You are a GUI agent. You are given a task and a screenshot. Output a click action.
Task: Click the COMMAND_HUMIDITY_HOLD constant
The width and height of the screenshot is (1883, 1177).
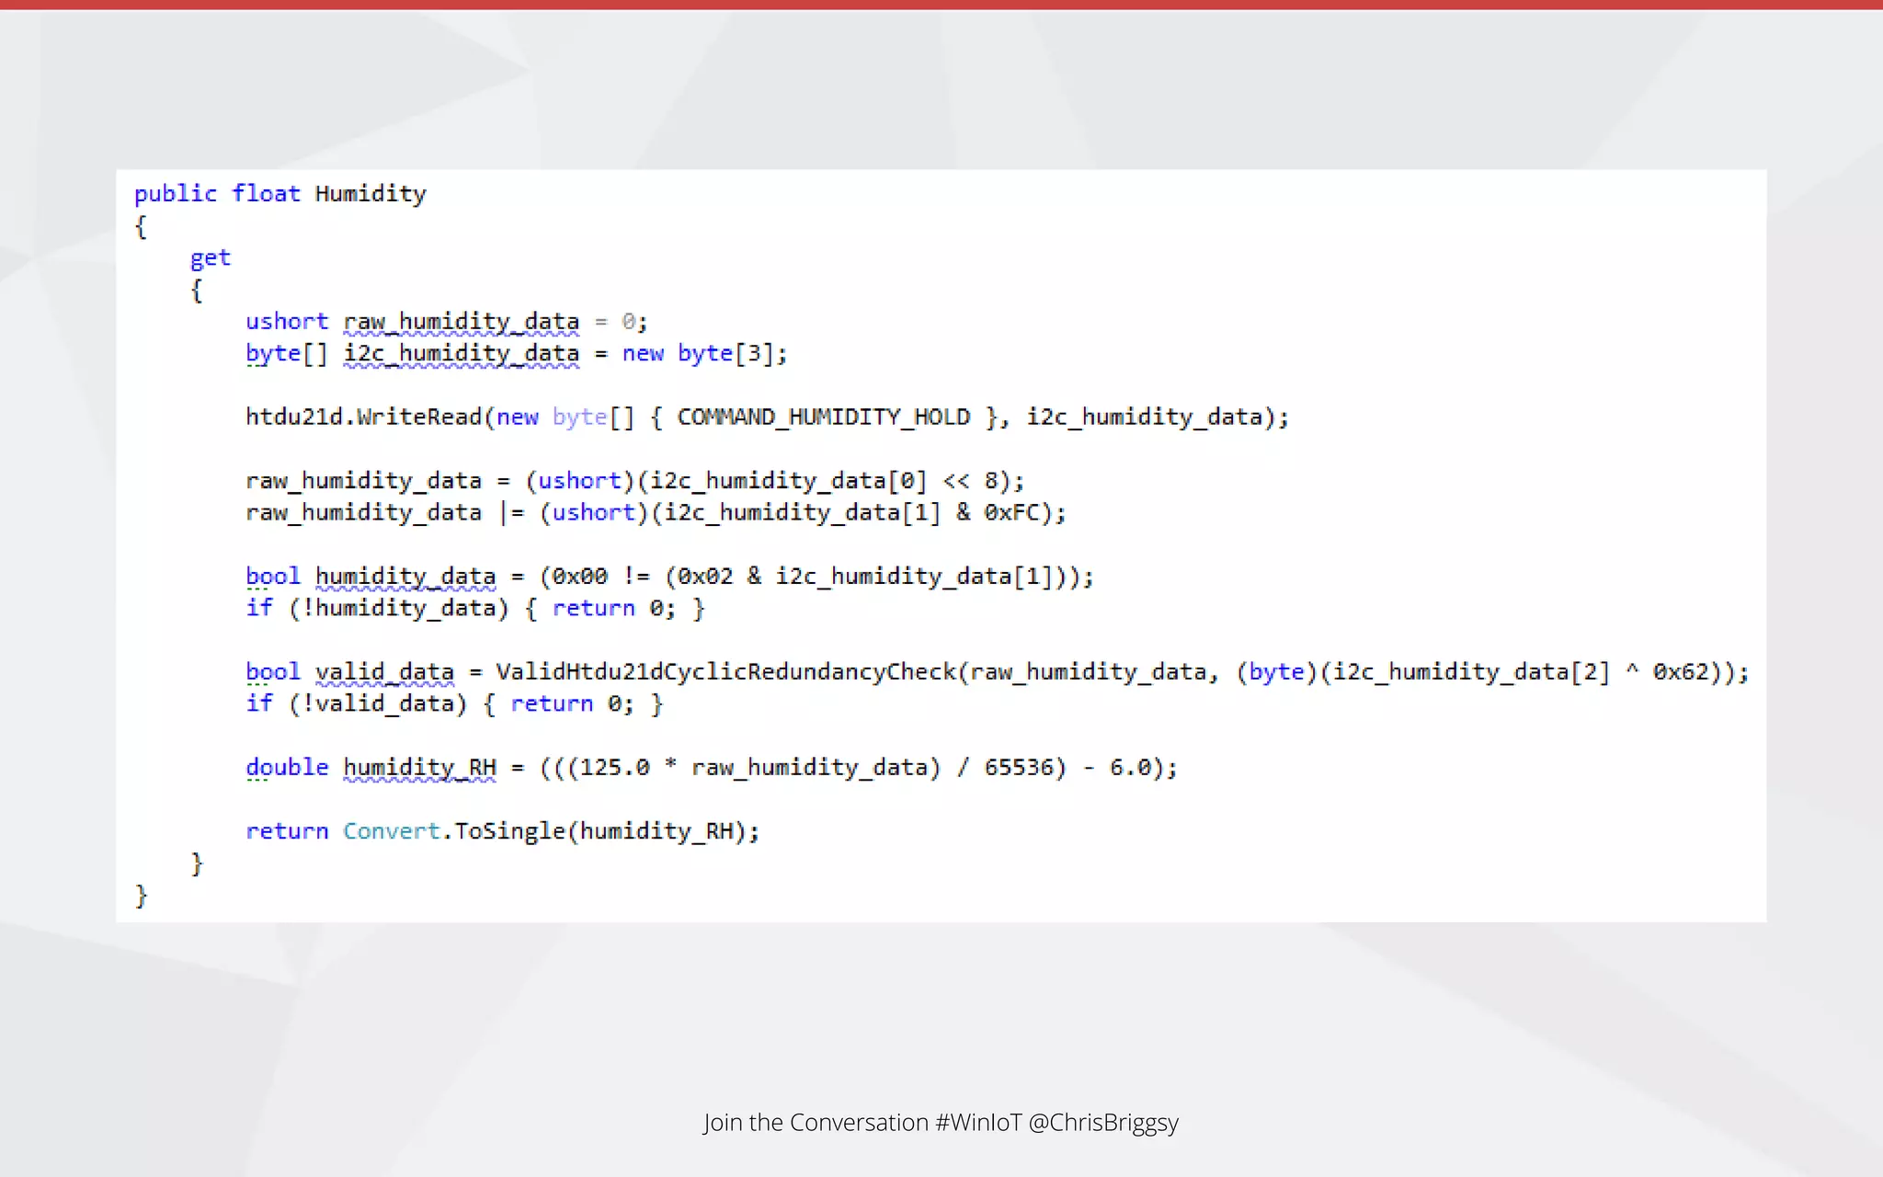coord(823,417)
